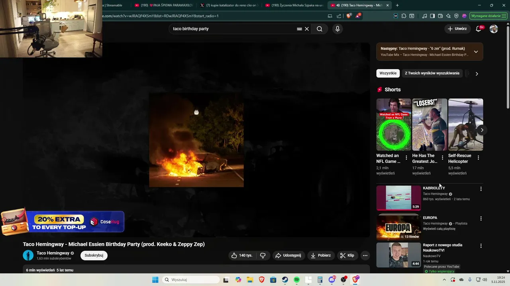Click the Udostępnij share button

(x=289, y=255)
